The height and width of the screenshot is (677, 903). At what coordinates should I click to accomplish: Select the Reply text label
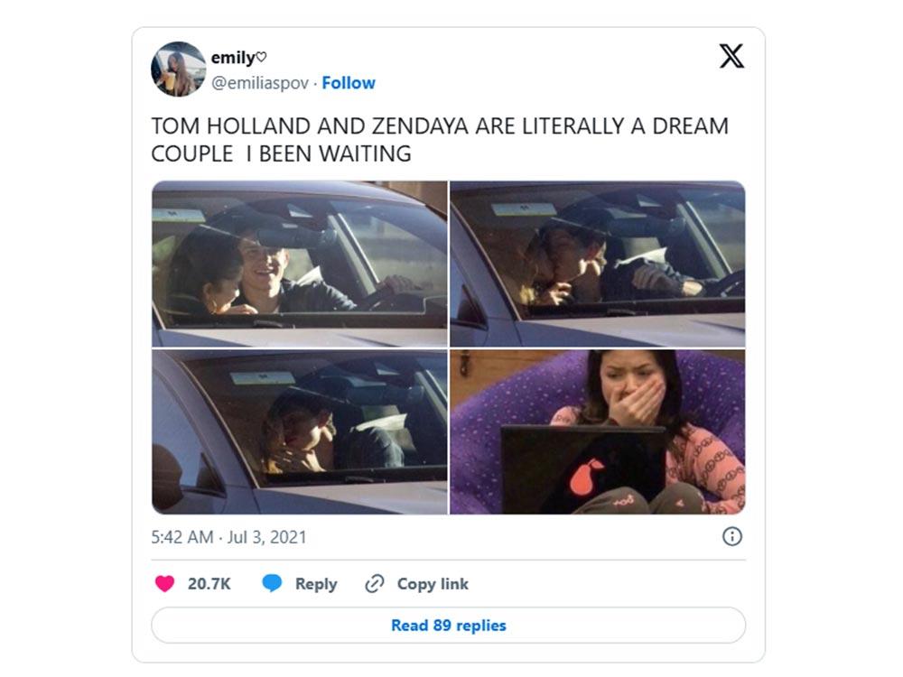(x=315, y=584)
